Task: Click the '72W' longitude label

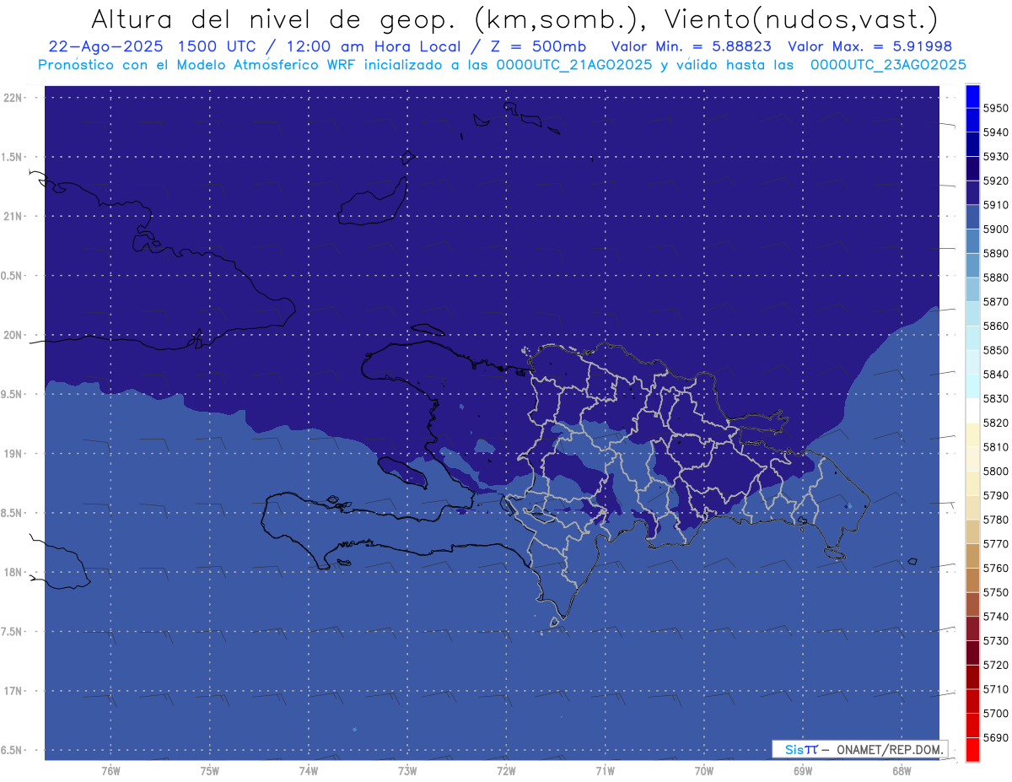Action: [506, 771]
